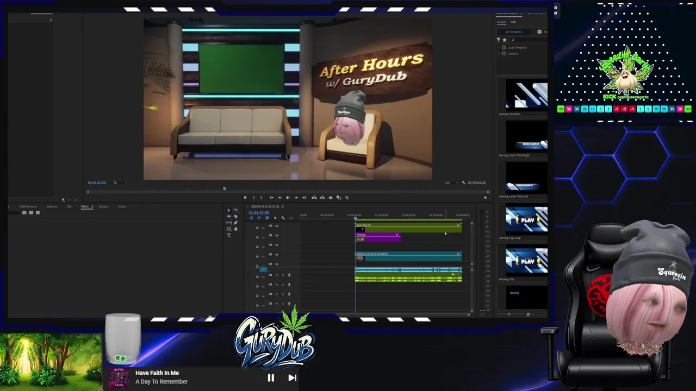Step forward one frame in program monitor
Image resolution: width=696 pixels, height=391 pixels.
(296, 197)
